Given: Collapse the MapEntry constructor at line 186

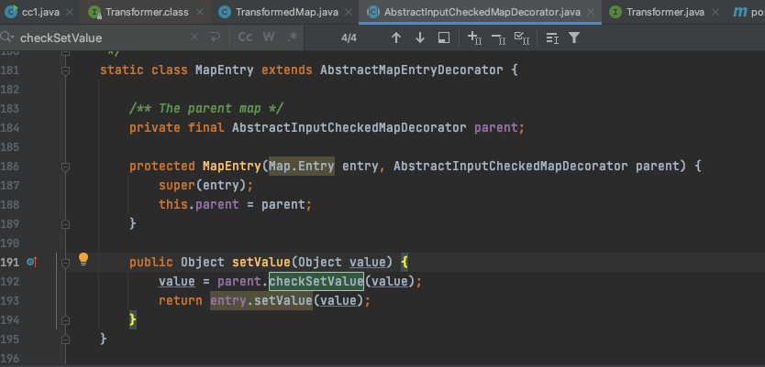Looking at the screenshot, I should tap(65, 167).
